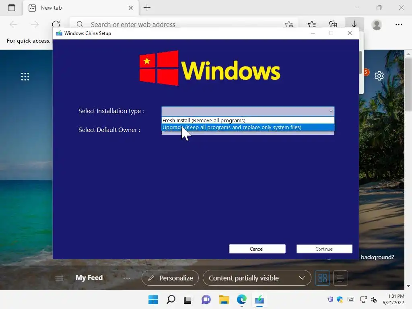Open the My Feed hamburger menu

[x=60, y=278]
